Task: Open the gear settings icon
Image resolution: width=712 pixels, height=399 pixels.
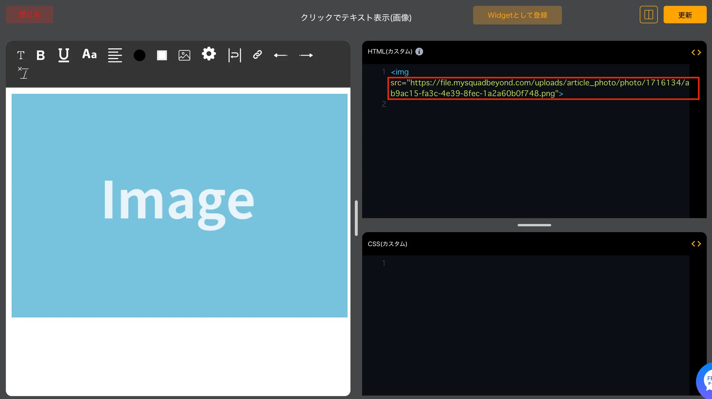Action: point(209,54)
